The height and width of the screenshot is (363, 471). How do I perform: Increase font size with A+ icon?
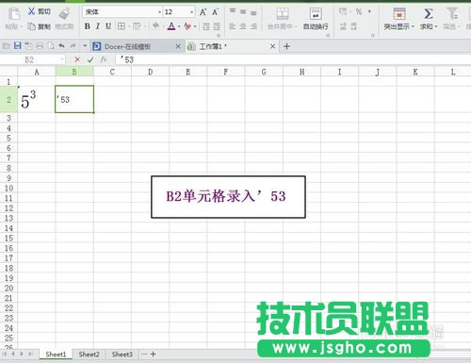click(203, 12)
